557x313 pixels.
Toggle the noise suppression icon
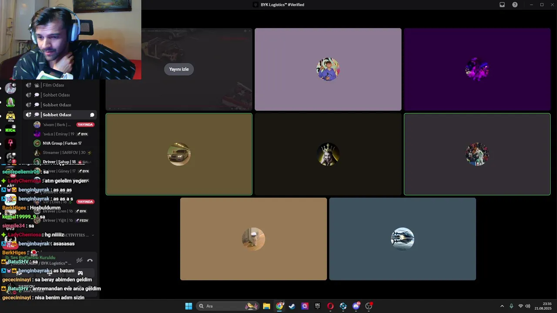pyautogui.click(x=80, y=260)
